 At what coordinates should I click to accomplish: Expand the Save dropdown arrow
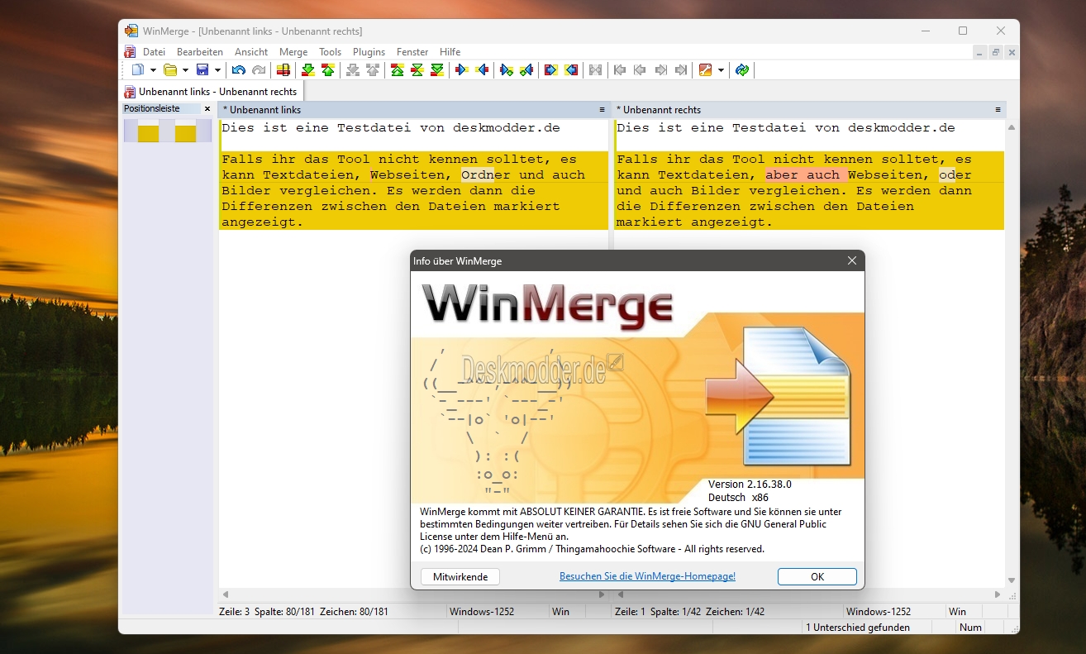click(217, 70)
